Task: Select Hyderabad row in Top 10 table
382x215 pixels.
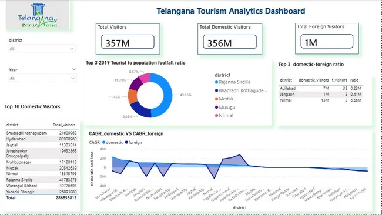Action: (41, 139)
